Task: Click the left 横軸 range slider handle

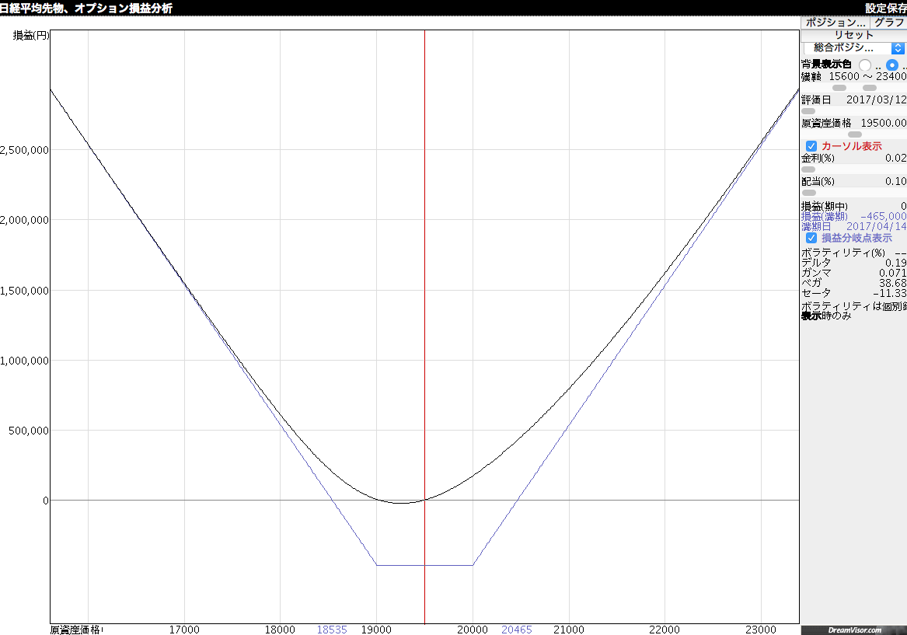Action: click(x=839, y=88)
